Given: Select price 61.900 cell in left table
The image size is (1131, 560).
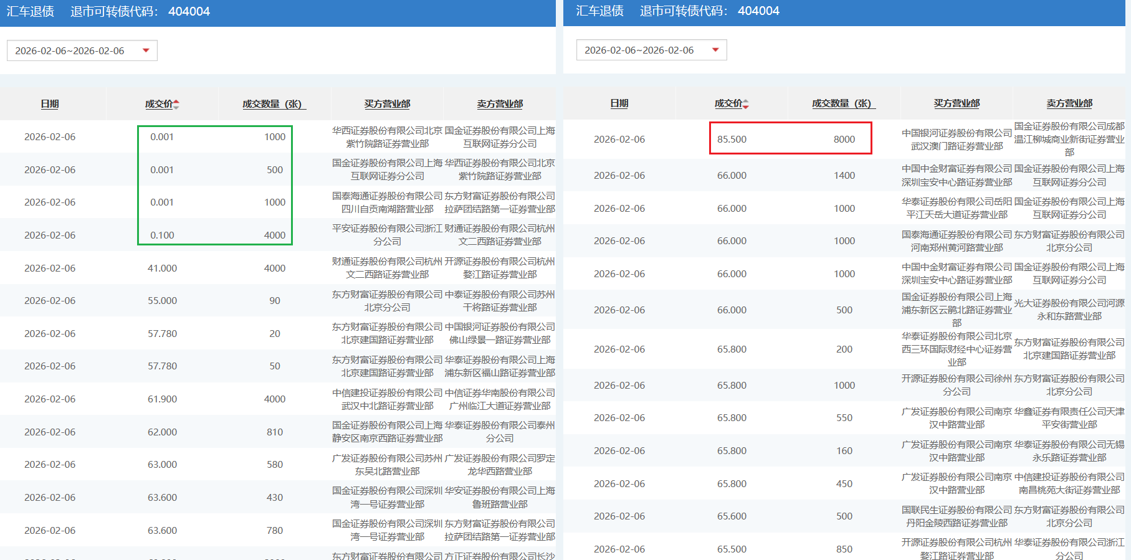Looking at the screenshot, I should (162, 399).
